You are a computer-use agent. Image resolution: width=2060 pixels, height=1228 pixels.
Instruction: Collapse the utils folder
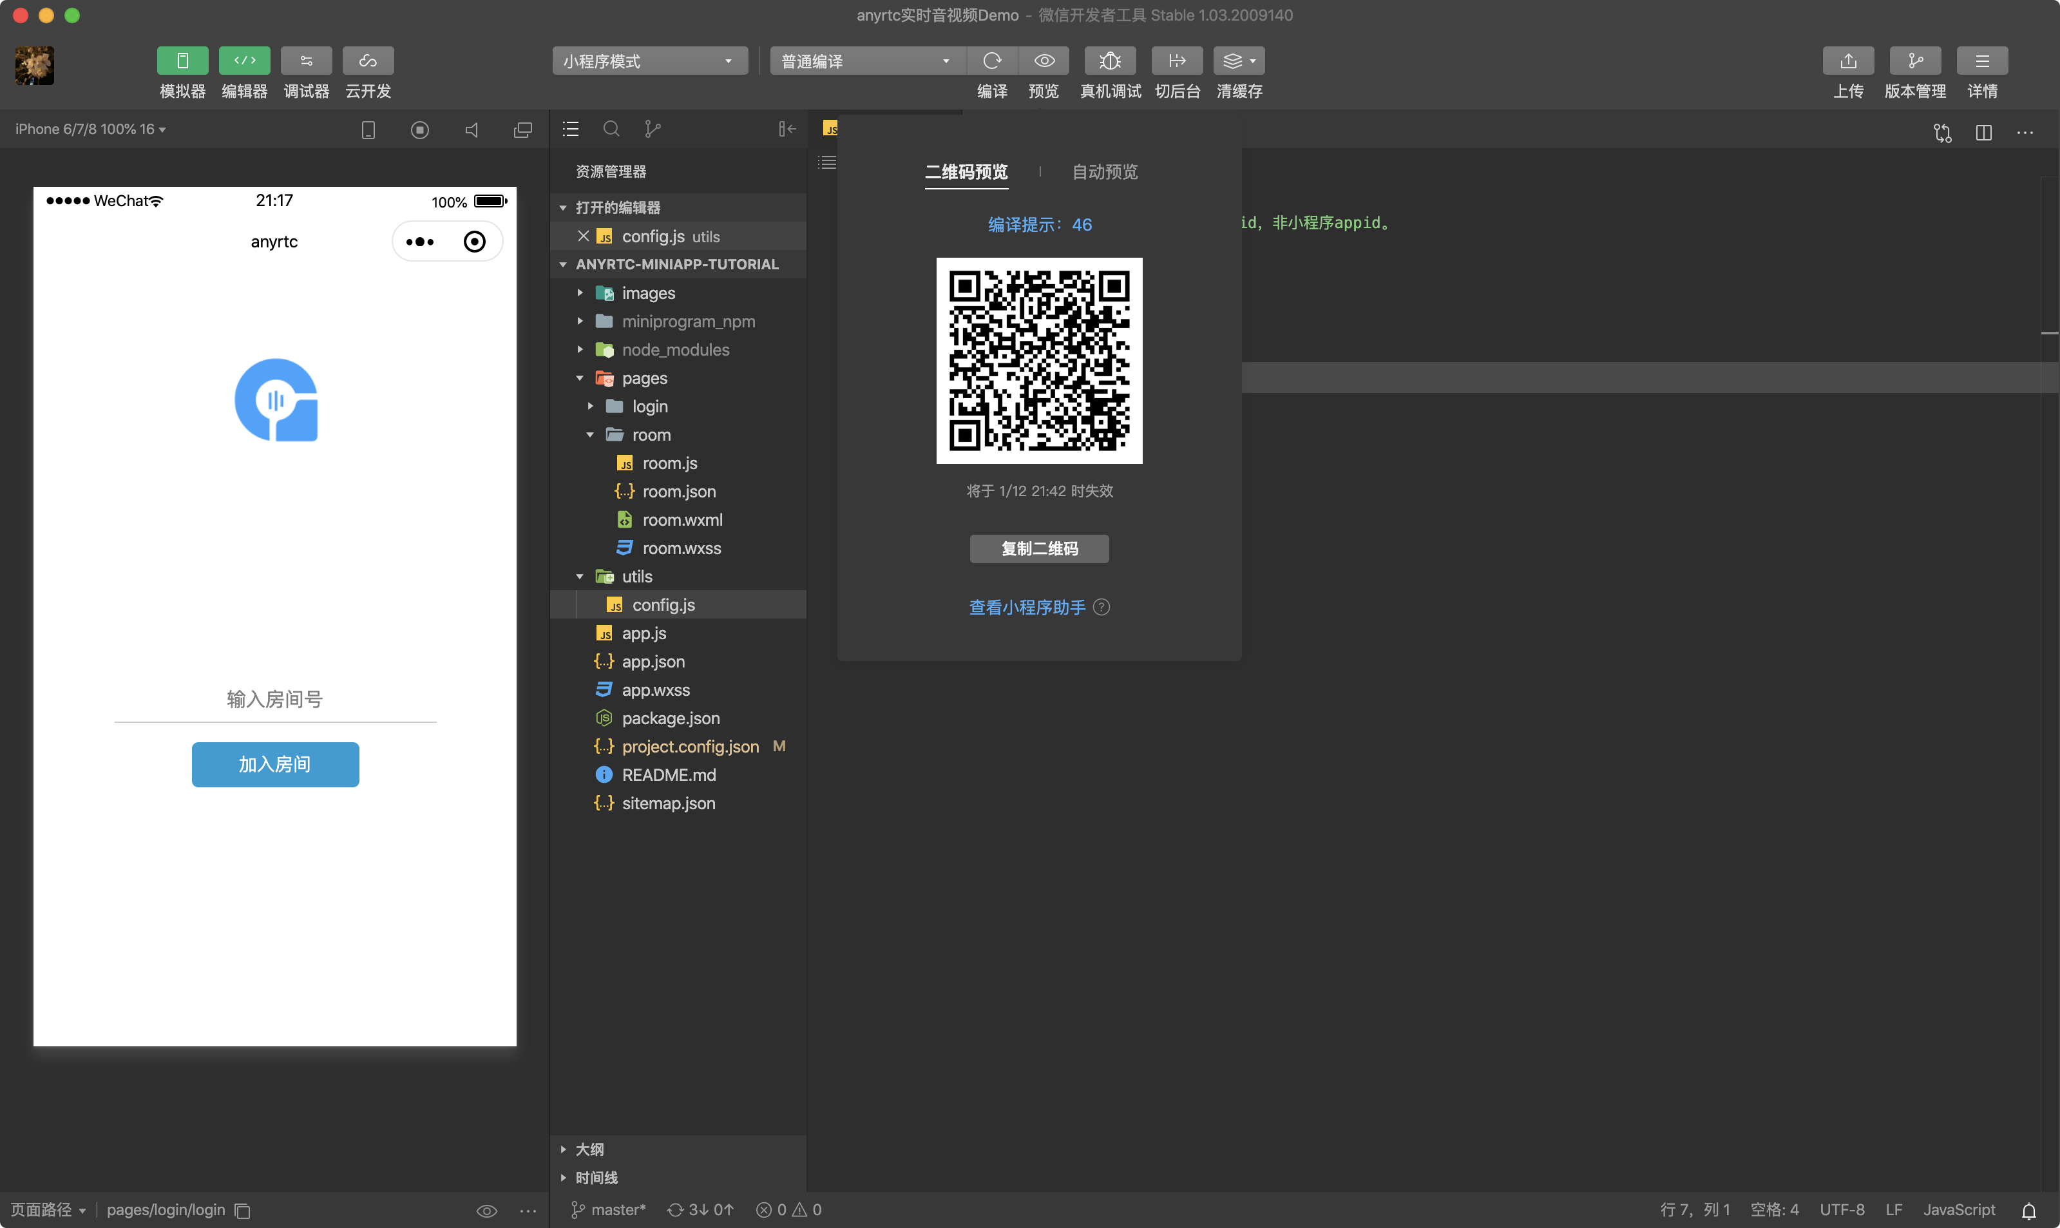(x=678, y=576)
